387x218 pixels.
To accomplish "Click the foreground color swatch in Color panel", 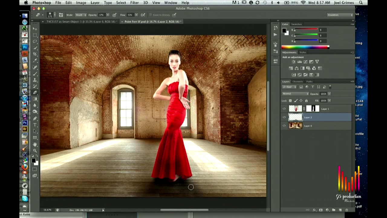I will [x=284, y=31].
